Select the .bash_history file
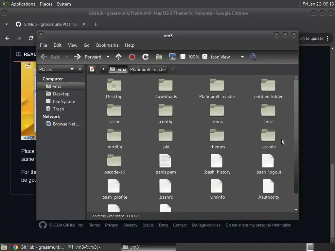 pos(217,164)
